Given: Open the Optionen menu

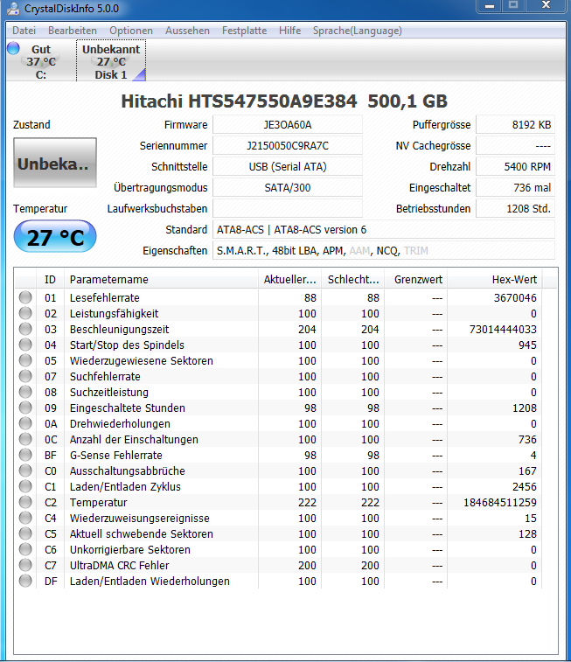Looking at the screenshot, I should pos(131,31).
